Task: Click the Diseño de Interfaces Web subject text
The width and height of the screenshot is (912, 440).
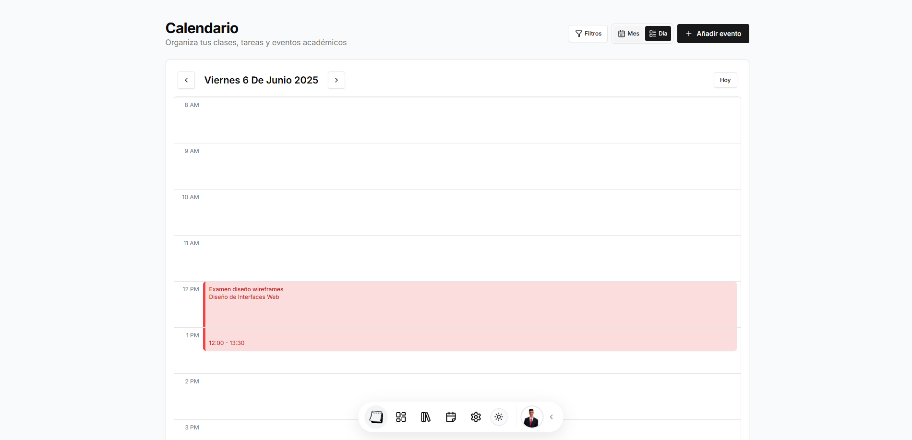Action: click(x=244, y=297)
